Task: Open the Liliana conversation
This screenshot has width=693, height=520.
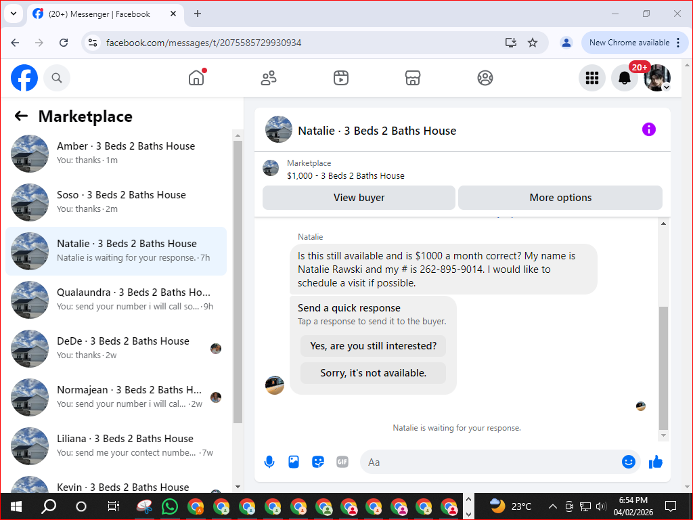Action: click(116, 446)
